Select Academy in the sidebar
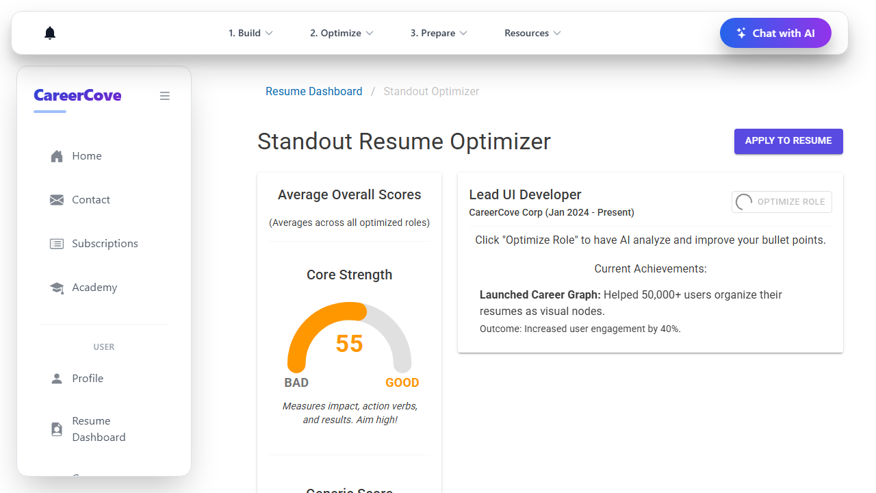876x493 pixels. tap(104, 288)
